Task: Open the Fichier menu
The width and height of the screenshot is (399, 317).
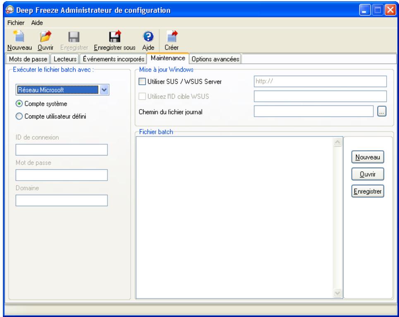Action: 16,23
